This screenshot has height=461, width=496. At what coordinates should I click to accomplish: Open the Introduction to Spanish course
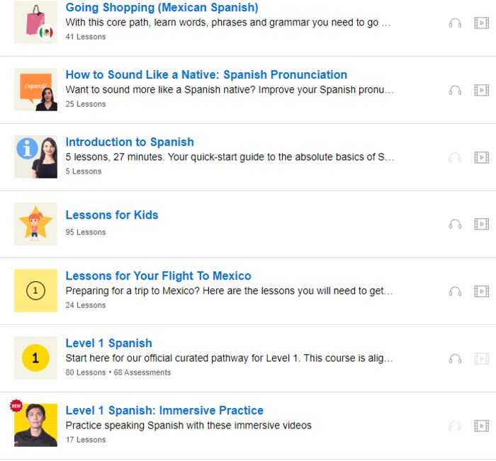tap(130, 142)
